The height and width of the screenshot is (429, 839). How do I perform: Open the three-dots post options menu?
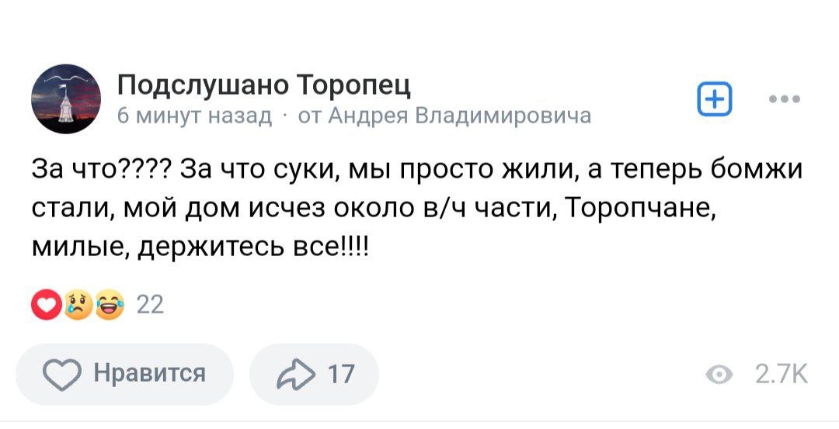(783, 100)
